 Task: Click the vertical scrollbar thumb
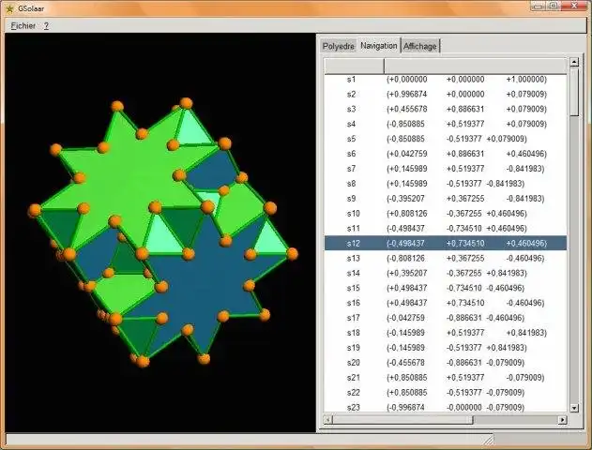[574, 92]
